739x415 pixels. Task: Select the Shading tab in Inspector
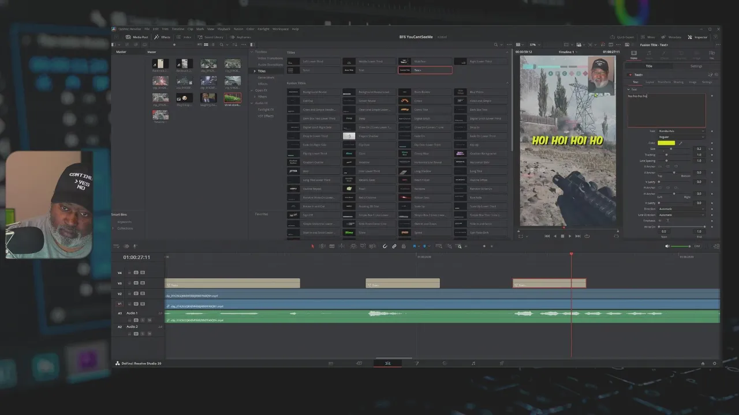(678, 82)
